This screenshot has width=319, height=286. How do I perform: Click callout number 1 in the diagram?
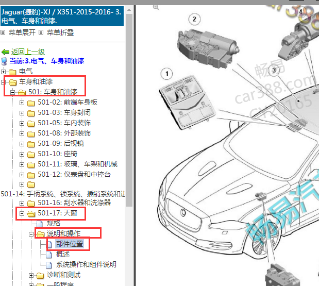[167, 74]
